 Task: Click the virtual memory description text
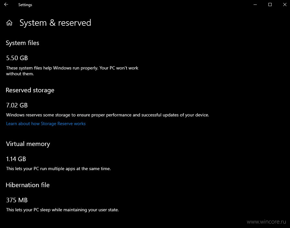58,169
